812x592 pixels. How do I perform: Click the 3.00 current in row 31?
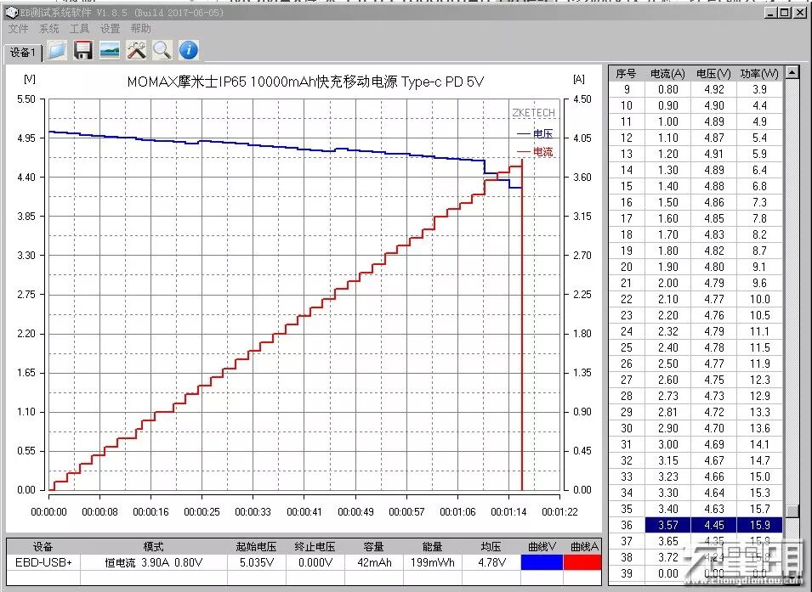tap(667, 444)
